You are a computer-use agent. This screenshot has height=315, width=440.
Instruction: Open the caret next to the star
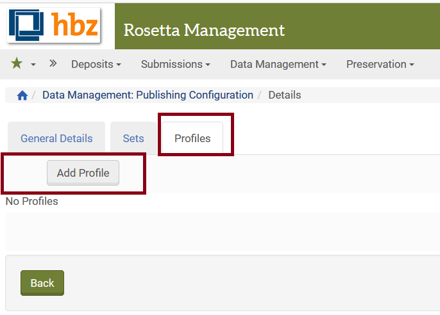33,65
